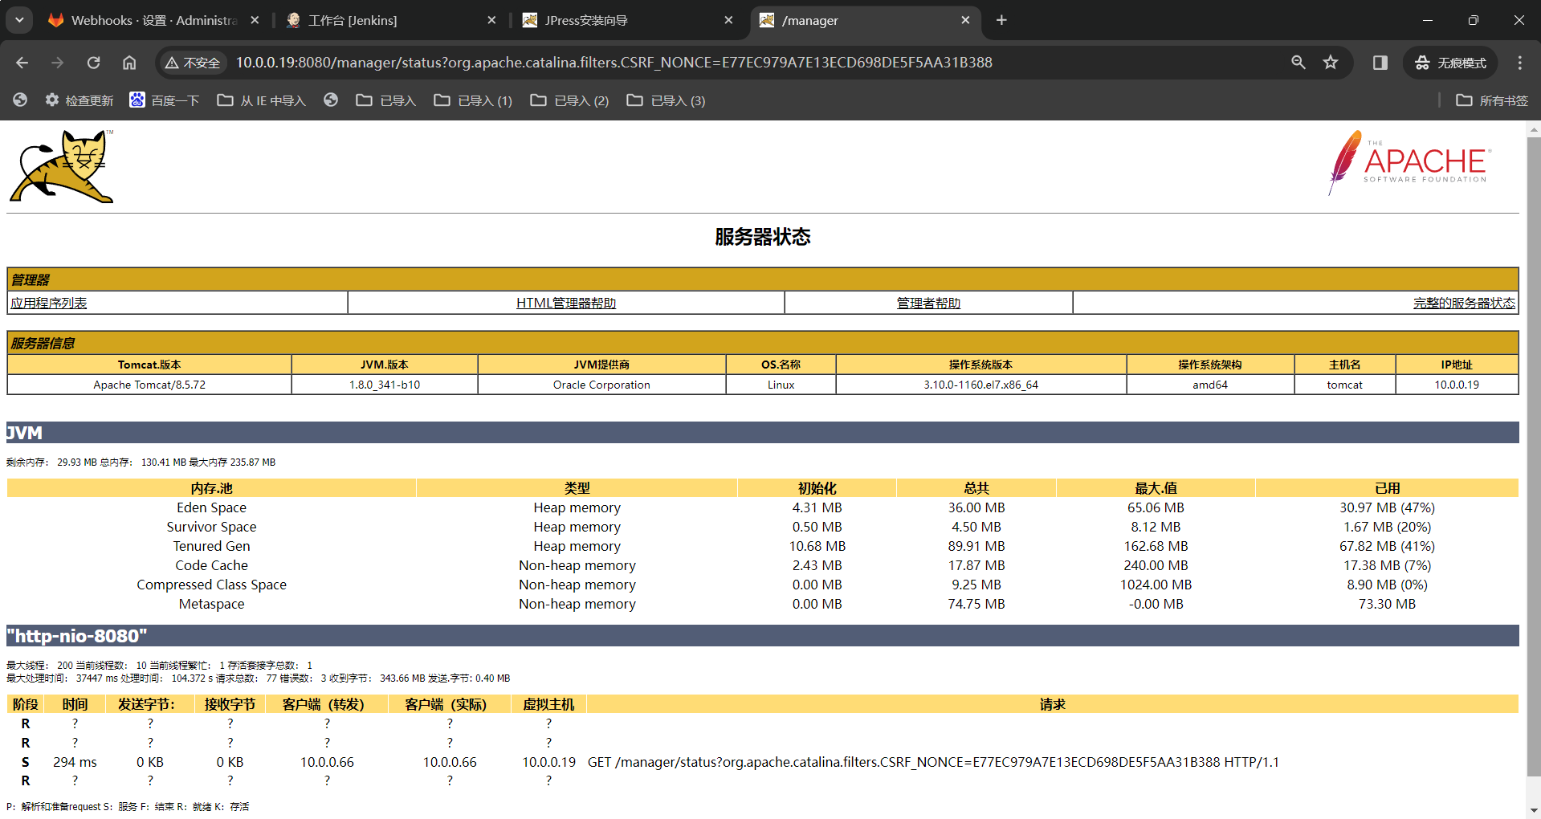Expand the tab search dropdown arrow

(x=19, y=20)
